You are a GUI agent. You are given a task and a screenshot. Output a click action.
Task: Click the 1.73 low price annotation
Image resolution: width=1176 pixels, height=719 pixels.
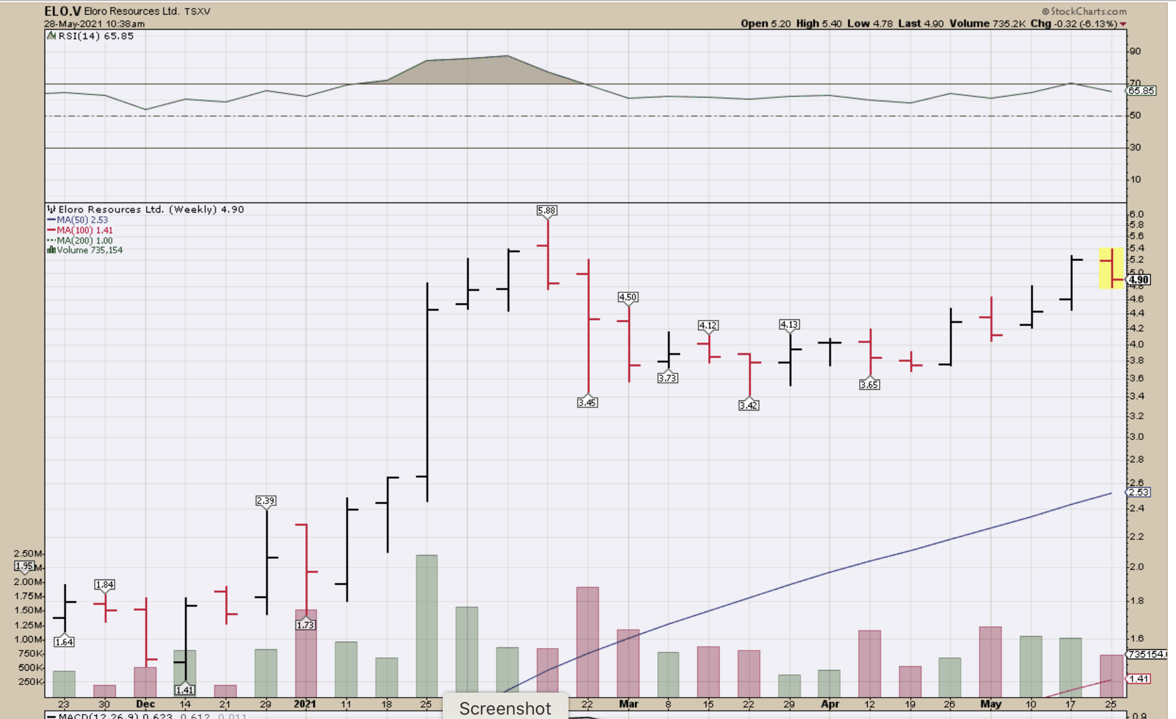(306, 625)
